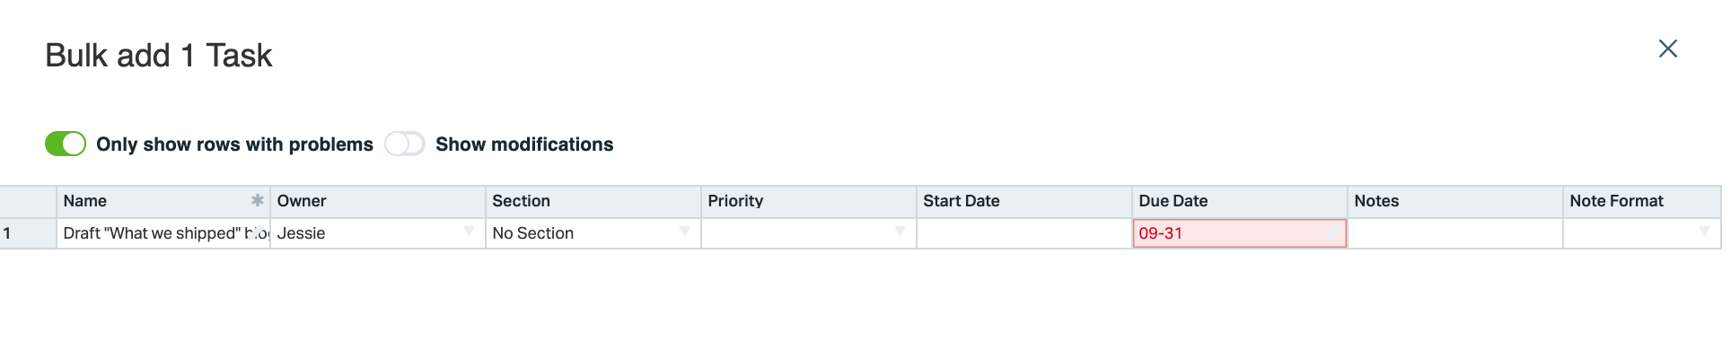This screenshot has width=1731, height=341.
Task: Close the Bulk add Task dialog
Action: point(1667,48)
